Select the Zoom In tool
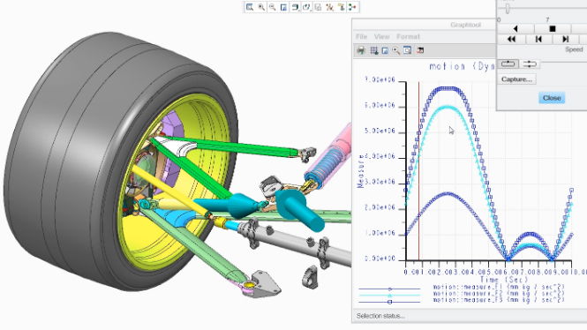The width and height of the screenshot is (587, 330). [261, 7]
